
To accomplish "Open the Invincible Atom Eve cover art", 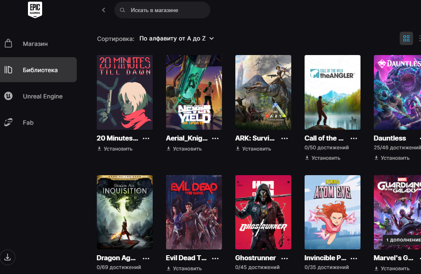I will [332, 212].
